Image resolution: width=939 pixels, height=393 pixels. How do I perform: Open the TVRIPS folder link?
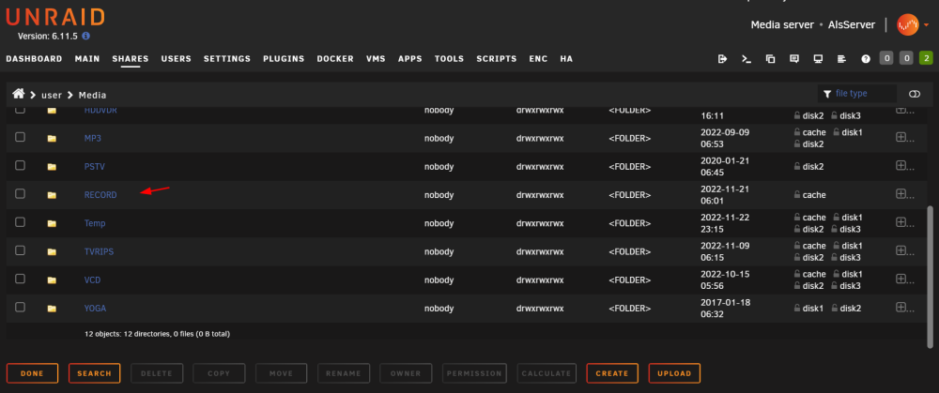pyautogui.click(x=99, y=251)
